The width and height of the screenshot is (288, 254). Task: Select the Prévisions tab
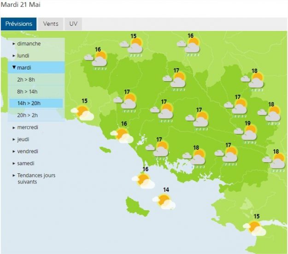[19, 24]
